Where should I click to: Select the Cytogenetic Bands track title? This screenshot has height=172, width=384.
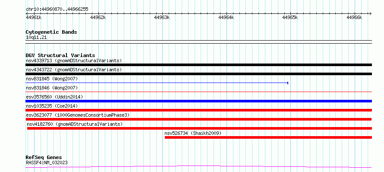click(51, 32)
